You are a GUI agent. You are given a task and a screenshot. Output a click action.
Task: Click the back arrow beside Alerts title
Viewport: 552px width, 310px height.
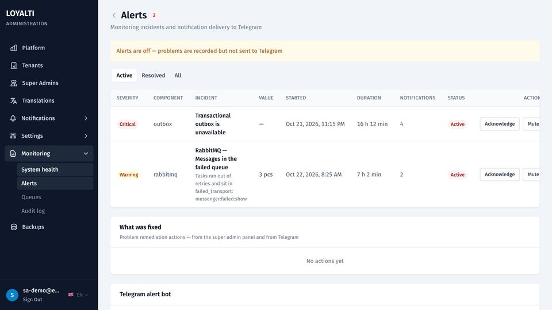[114, 15]
